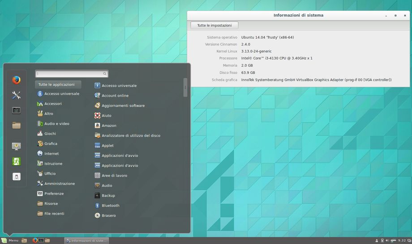The image size is (412, 244).
Task: Open the terminal icon in menu favorites
Action: [x=17, y=110]
